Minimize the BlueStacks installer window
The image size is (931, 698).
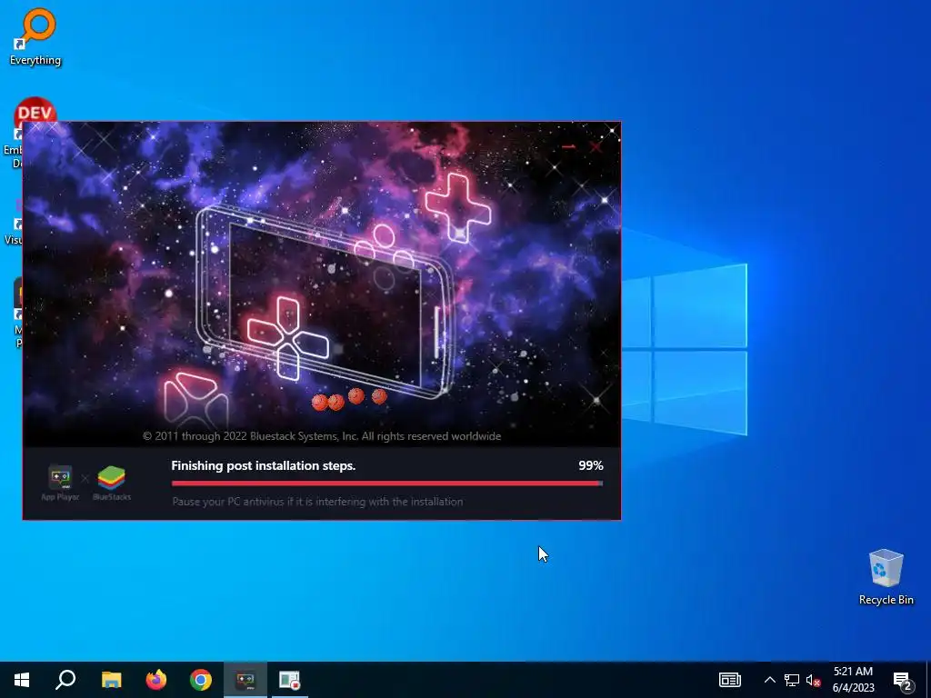[x=569, y=146]
